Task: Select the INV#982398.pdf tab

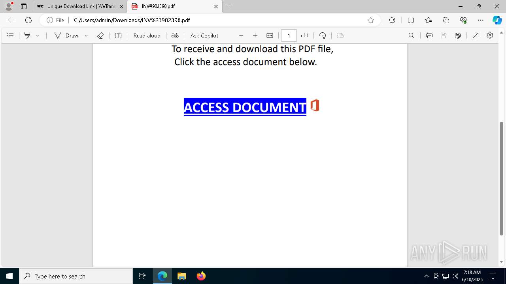Action: [174, 6]
